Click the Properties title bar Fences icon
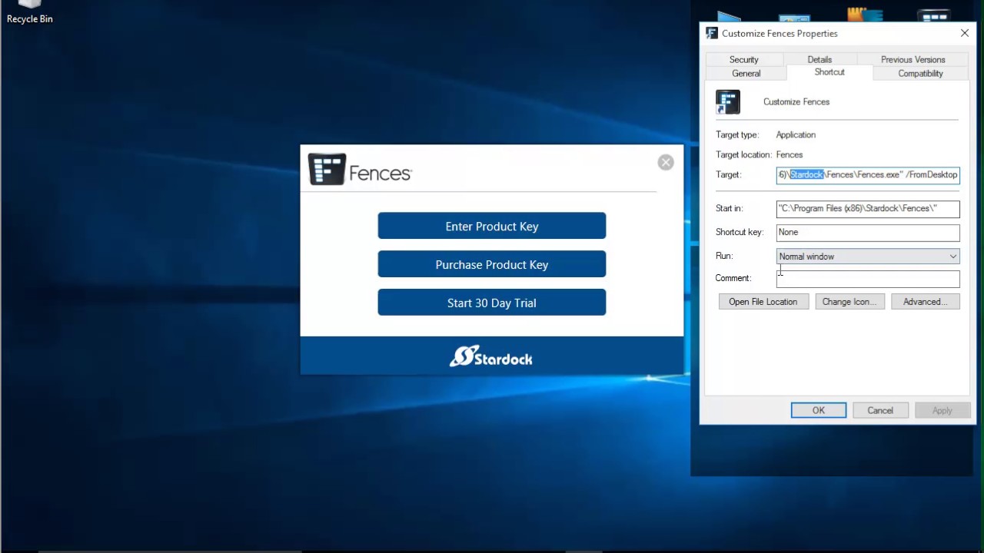The height and width of the screenshot is (553, 984). pyautogui.click(x=712, y=33)
